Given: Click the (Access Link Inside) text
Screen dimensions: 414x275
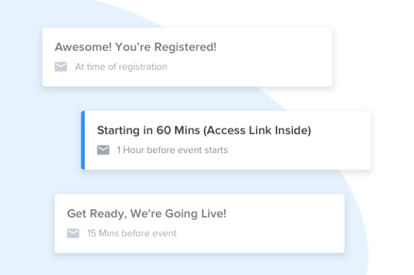Looking at the screenshot, I should [261, 130].
